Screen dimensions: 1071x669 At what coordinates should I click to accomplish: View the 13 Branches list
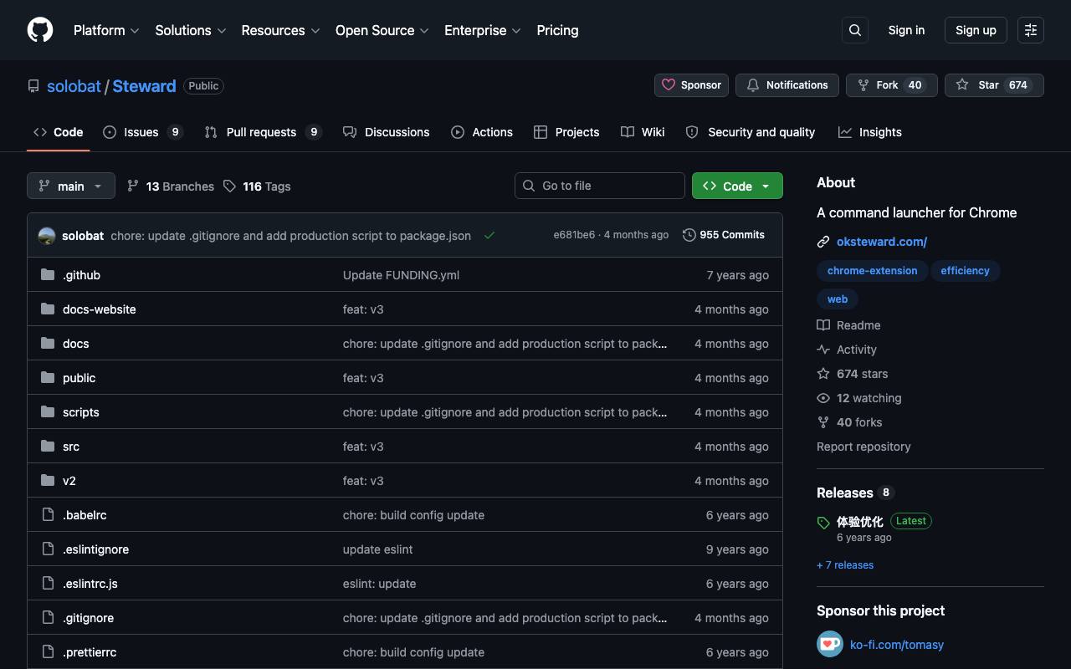pyautogui.click(x=171, y=186)
